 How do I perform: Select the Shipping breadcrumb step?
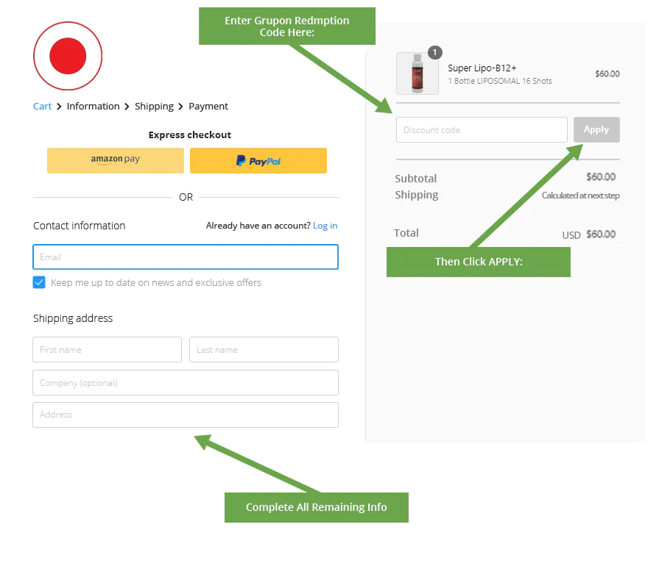tap(154, 107)
